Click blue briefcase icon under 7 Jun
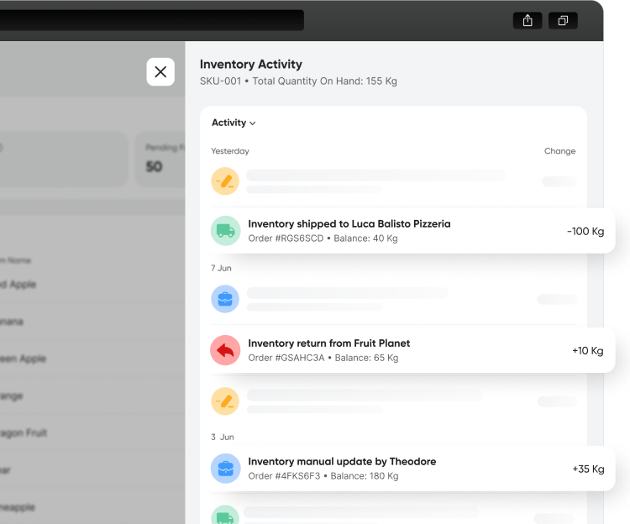This screenshot has width=630, height=524. pos(225,299)
